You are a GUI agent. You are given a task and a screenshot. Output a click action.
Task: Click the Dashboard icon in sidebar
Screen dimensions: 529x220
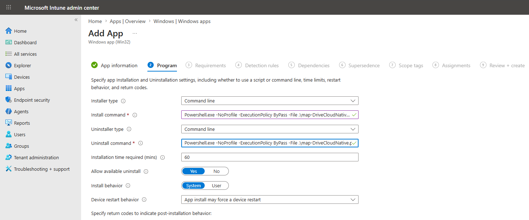point(9,42)
